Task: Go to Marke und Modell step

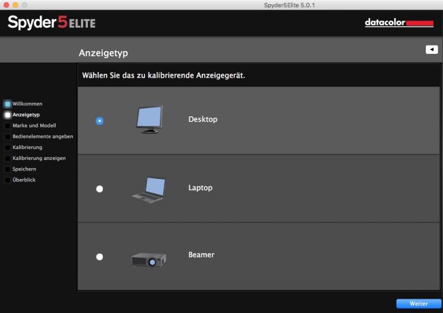Action: point(34,125)
